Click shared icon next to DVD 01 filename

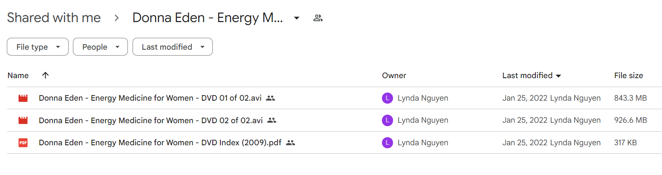[x=270, y=98]
